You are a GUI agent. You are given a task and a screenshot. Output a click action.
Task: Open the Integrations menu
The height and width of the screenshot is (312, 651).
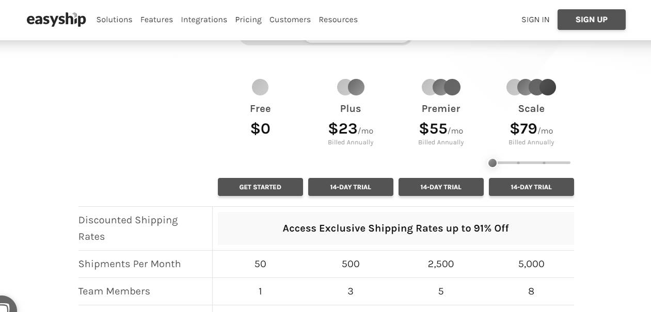tap(204, 20)
